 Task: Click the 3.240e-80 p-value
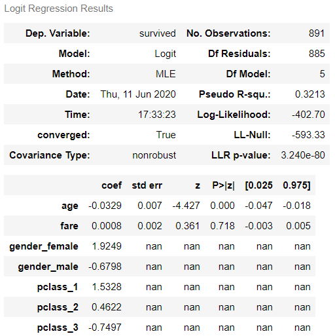tap(303, 155)
